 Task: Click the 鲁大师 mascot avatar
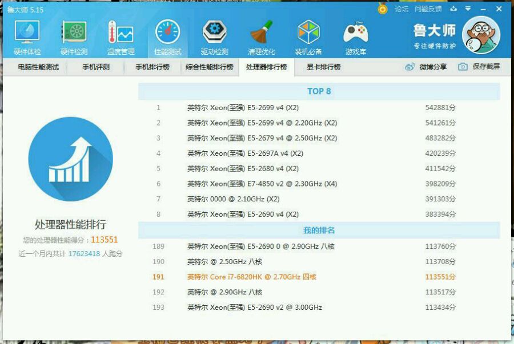point(481,35)
